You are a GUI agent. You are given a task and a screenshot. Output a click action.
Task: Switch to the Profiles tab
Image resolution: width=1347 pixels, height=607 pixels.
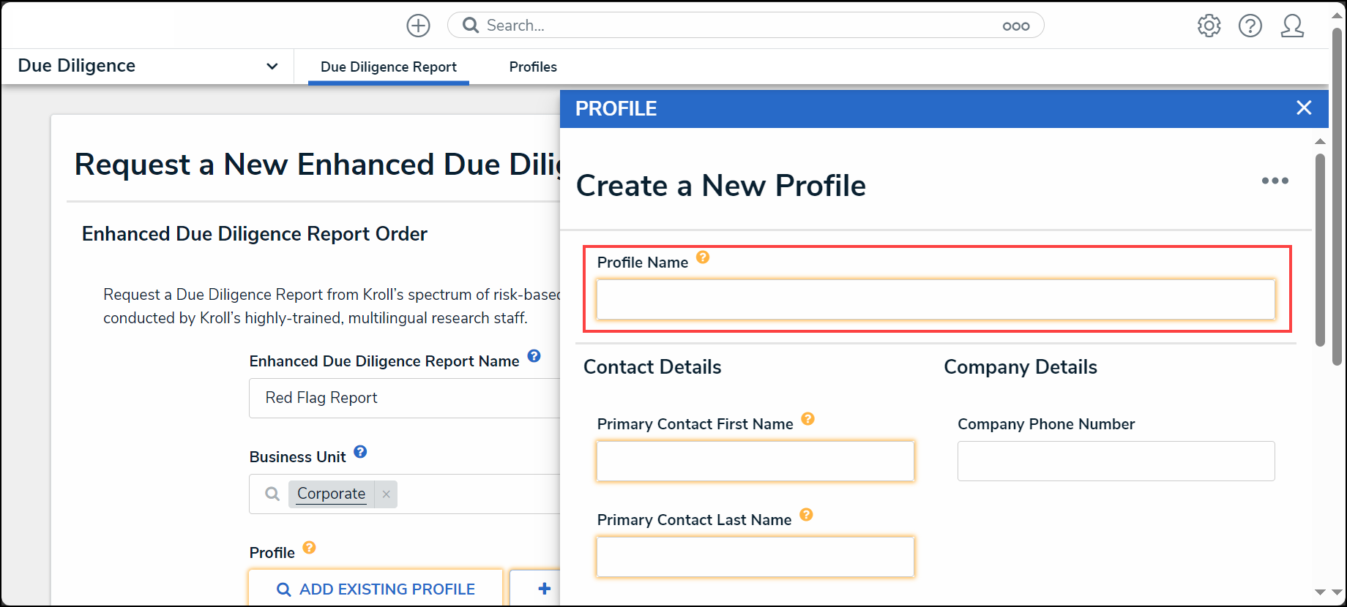[x=533, y=67]
